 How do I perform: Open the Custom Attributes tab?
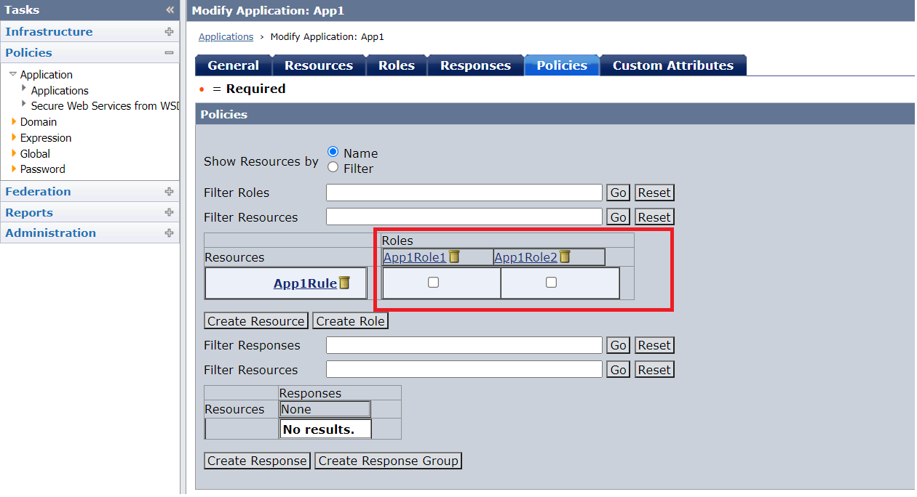(x=672, y=65)
